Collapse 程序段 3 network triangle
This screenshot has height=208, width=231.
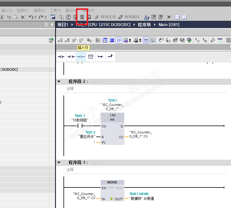click(x=59, y=163)
